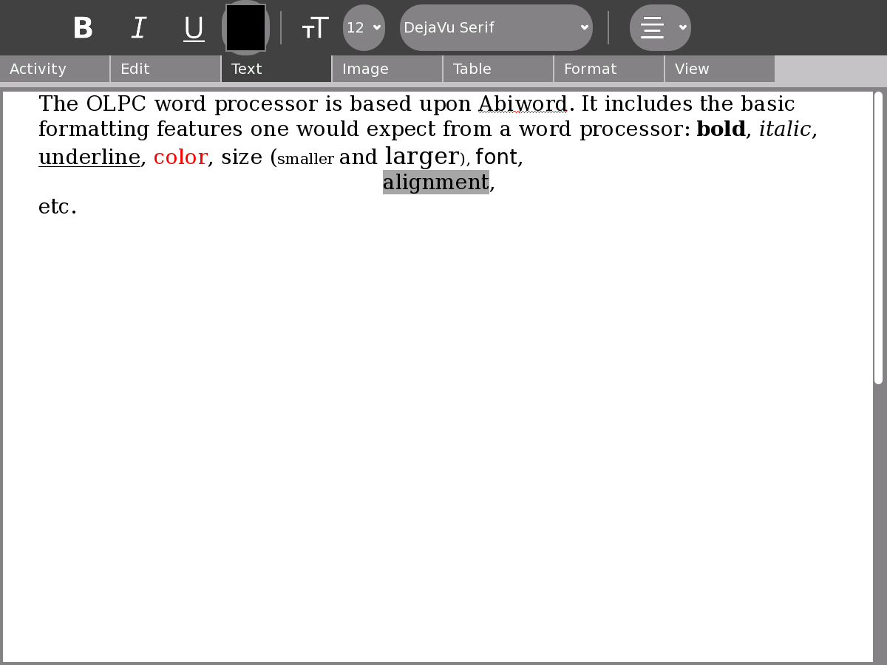Open the text alignment dropdown

click(682, 28)
